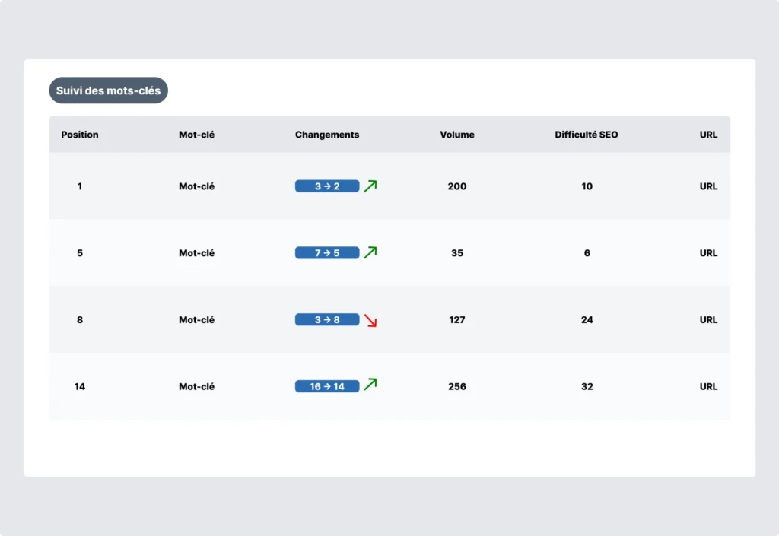Click the blue '7 → 5' change badge
Image resolution: width=779 pixels, height=536 pixels.
click(327, 253)
